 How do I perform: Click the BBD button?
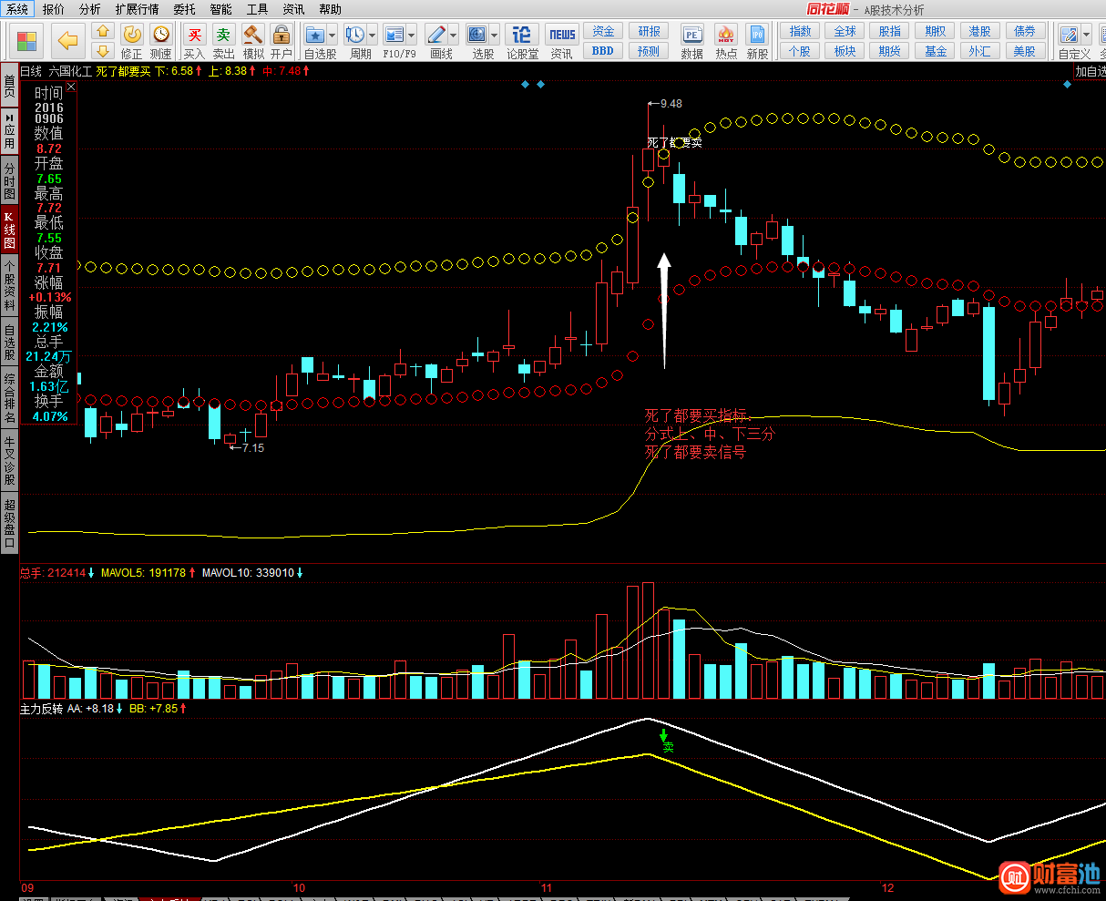coord(603,51)
